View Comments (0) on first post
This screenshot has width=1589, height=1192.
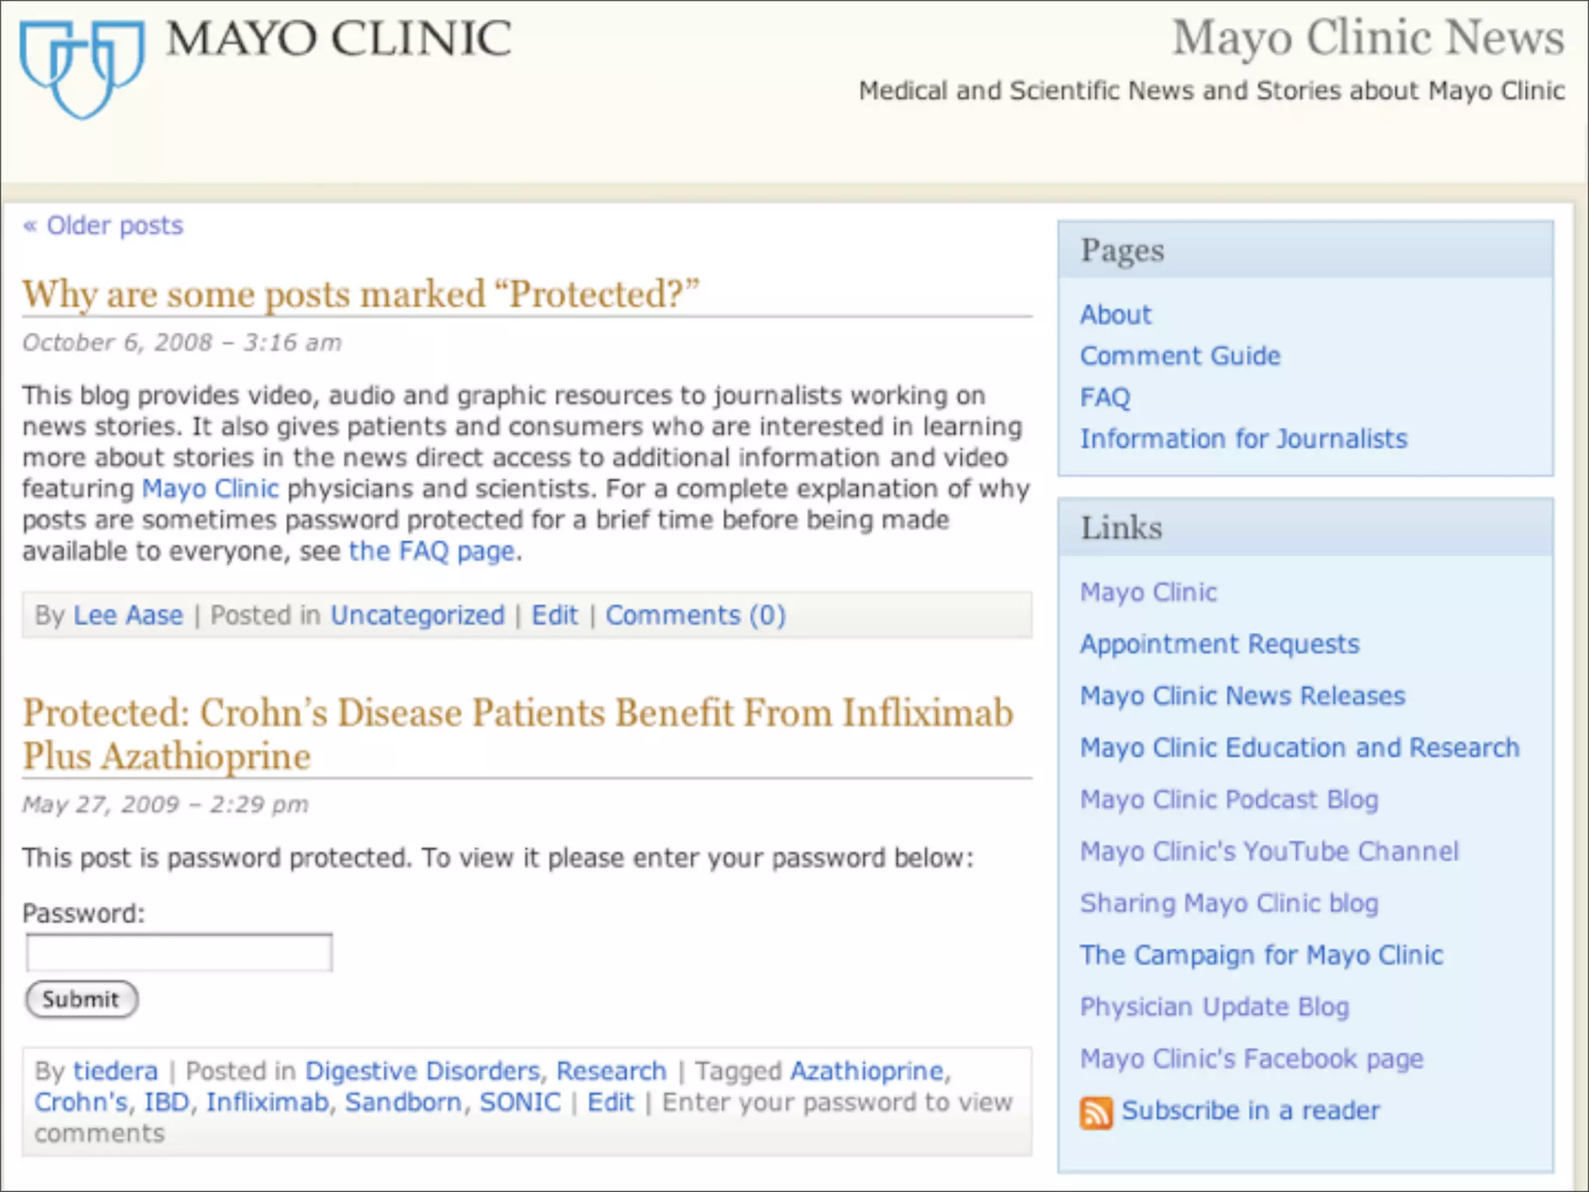(695, 615)
